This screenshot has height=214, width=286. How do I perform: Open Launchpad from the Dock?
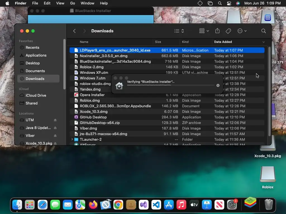(30, 205)
